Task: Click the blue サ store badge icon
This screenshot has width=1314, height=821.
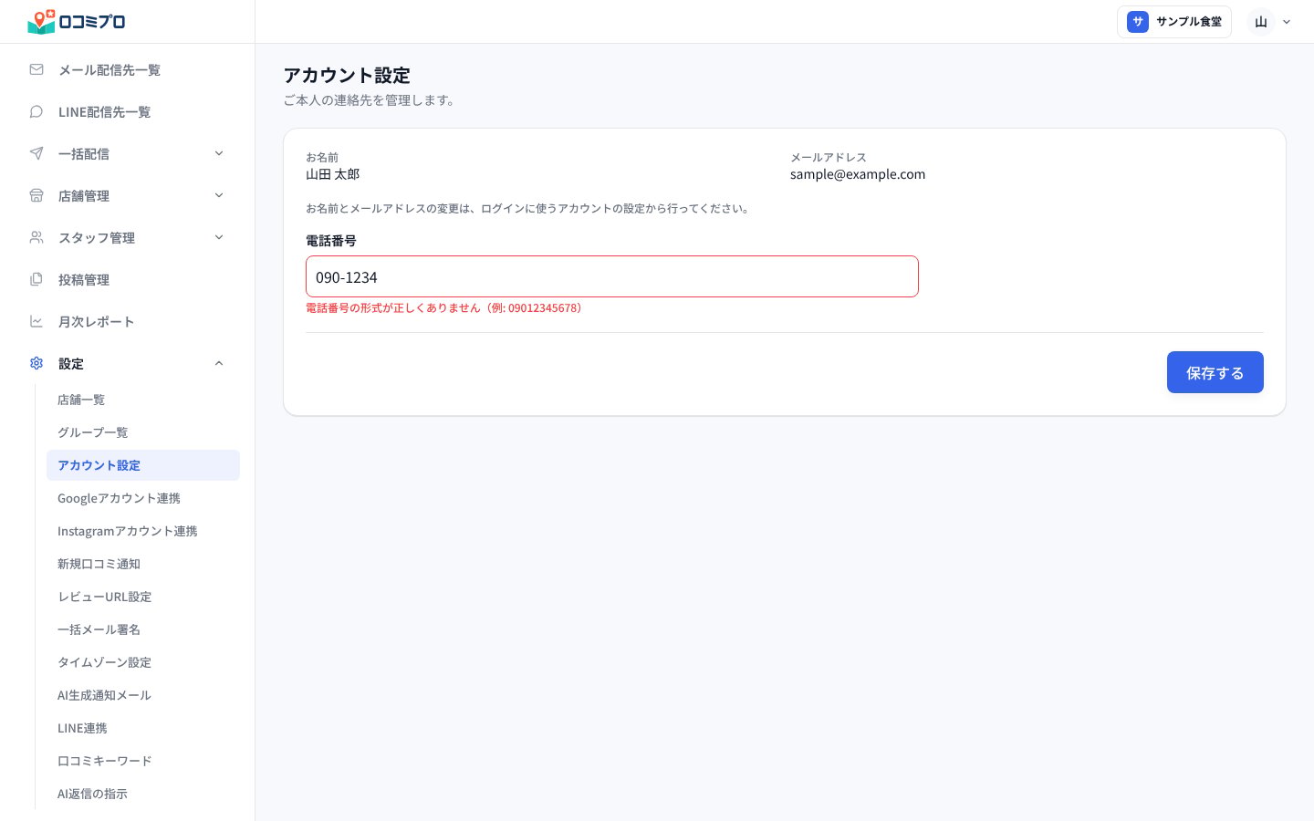Action: (x=1138, y=22)
